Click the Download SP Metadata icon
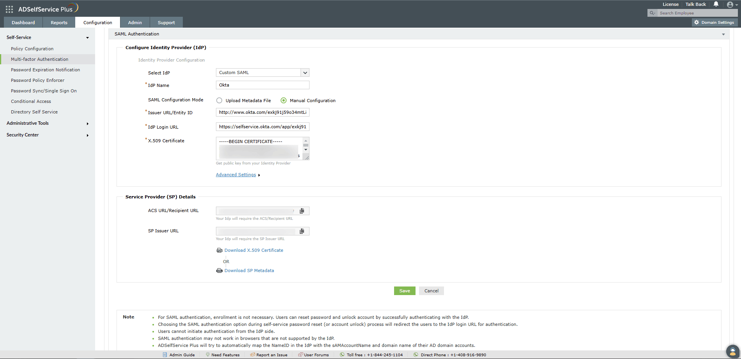 pyautogui.click(x=219, y=271)
